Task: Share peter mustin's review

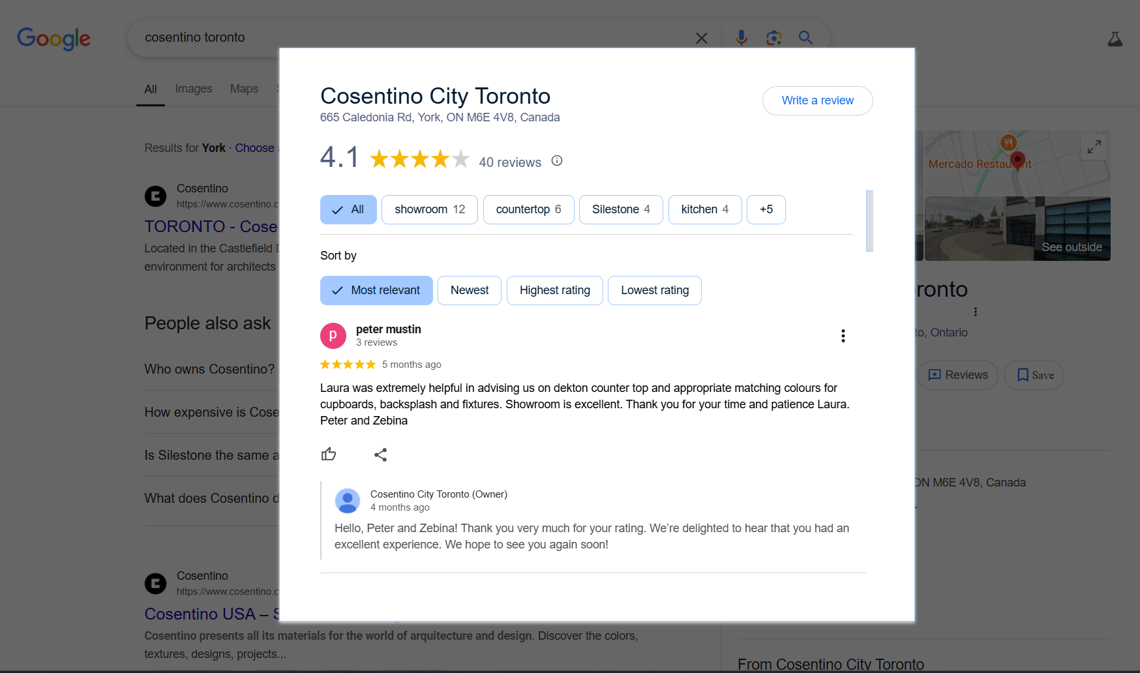Action: (x=381, y=455)
